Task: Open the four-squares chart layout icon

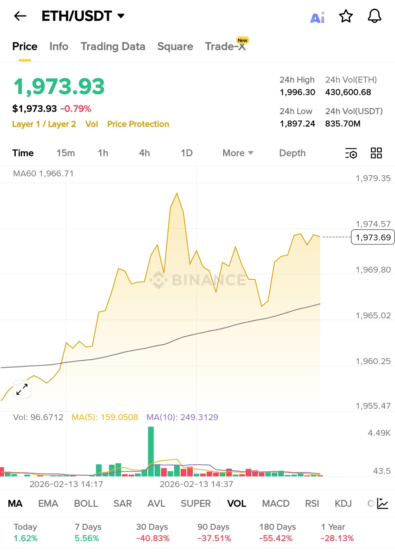Action: click(x=376, y=153)
